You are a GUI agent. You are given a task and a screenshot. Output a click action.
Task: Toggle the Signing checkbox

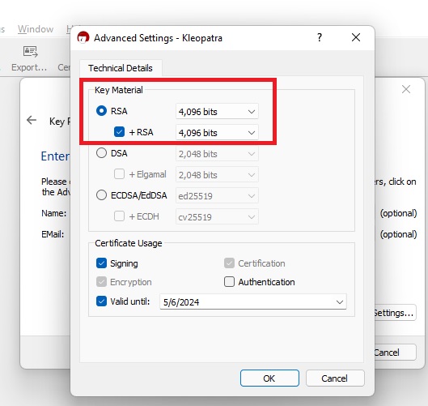coord(101,263)
